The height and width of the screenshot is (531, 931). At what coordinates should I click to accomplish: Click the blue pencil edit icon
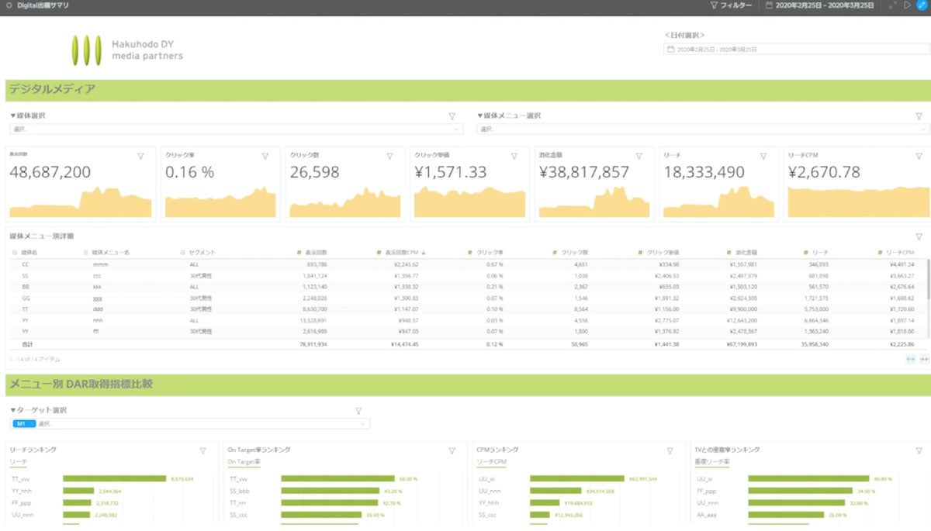tap(922, 5)
